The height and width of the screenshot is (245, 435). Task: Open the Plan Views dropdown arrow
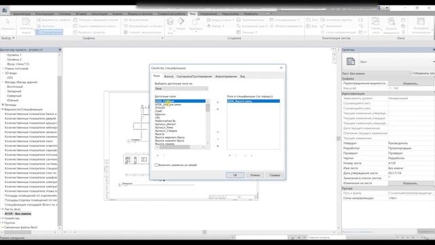(x=233, y=20)
